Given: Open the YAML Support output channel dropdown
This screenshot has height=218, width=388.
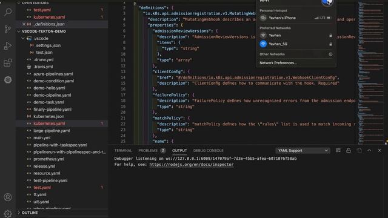Looking at the screenshot, I should (x=303, y=150).
